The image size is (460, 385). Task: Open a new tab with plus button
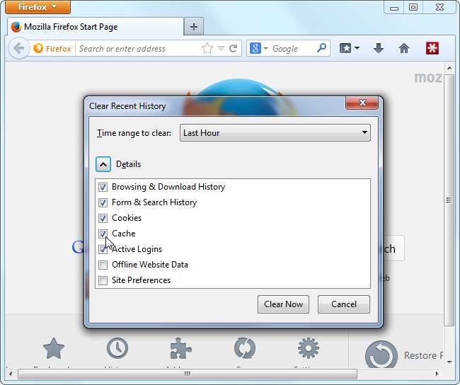click(194, 27)
